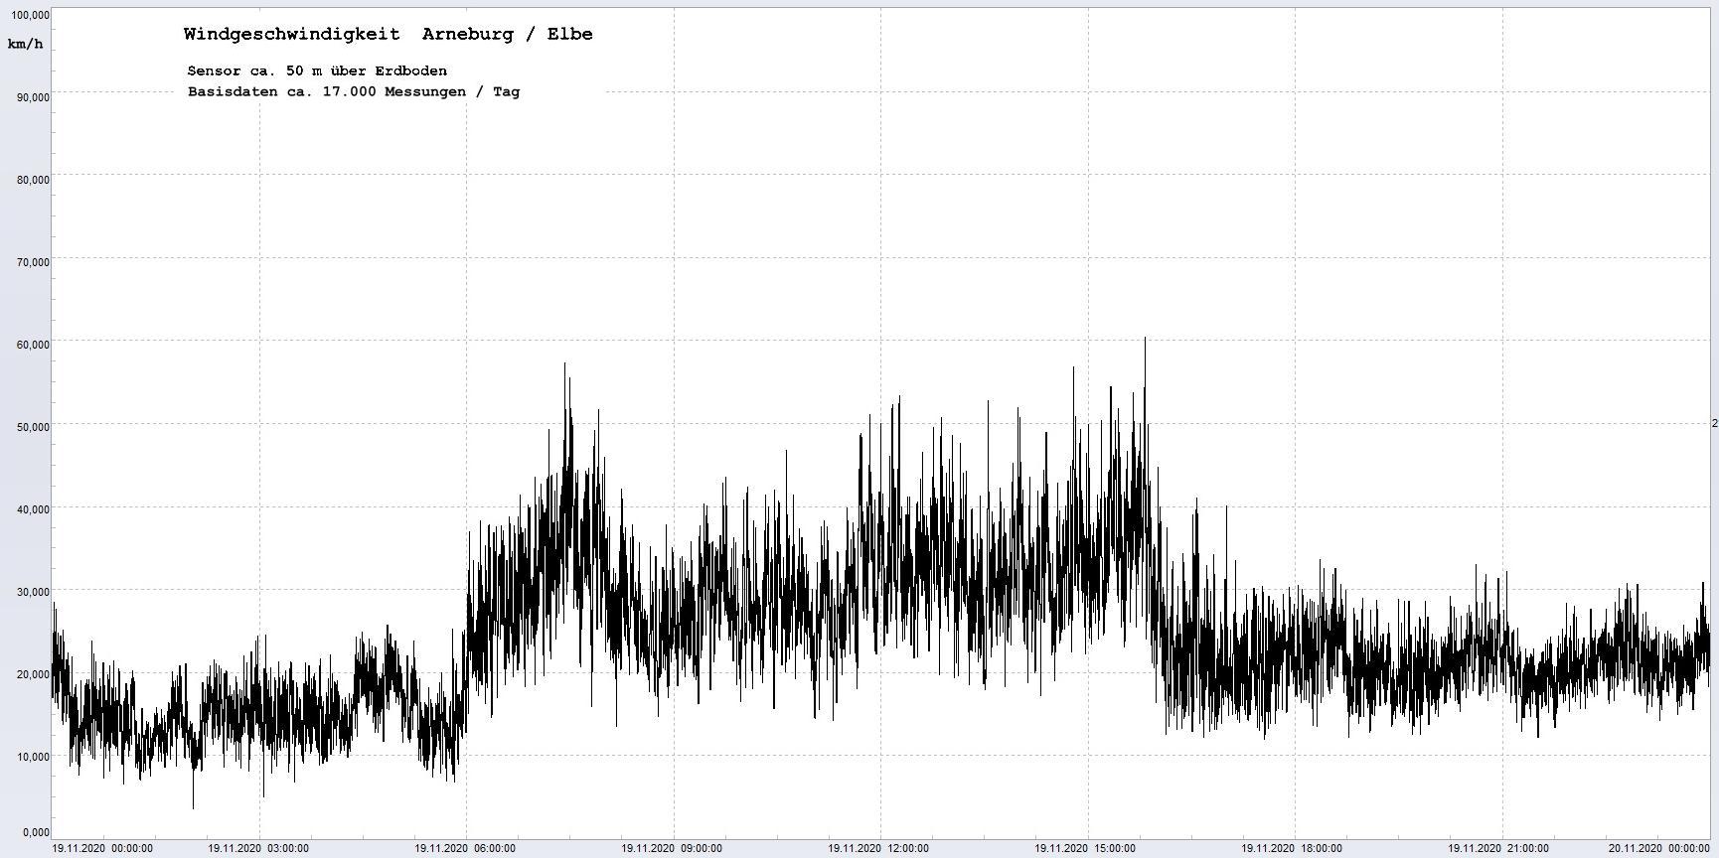The height and width of the screenshot is (858, 1719).
Task: Click the 50,000 y-axis label
Action: pyautogui.click(x=29, y=427)
